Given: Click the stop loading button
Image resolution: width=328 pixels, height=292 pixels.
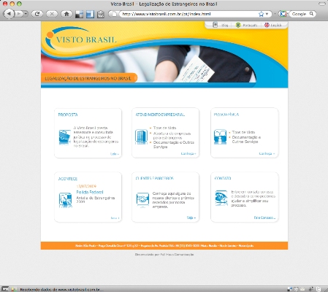Looking at the screenshot, I should point(52,14).
